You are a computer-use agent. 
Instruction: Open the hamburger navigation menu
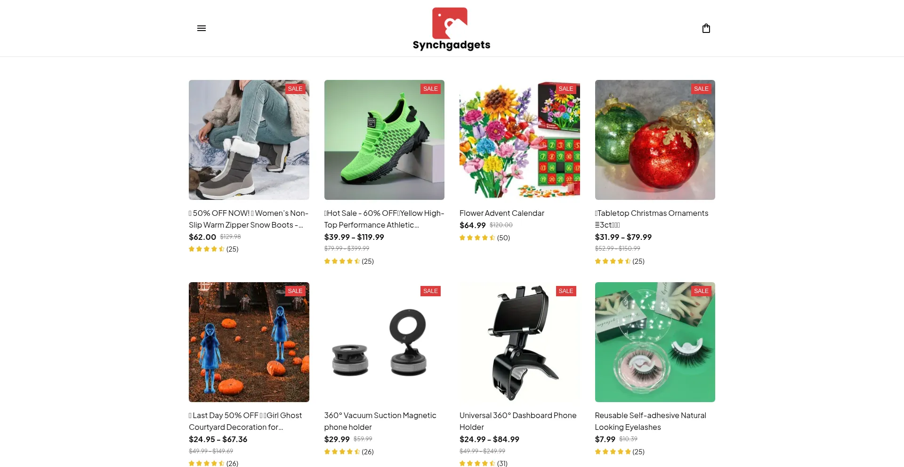coord(202,28)
